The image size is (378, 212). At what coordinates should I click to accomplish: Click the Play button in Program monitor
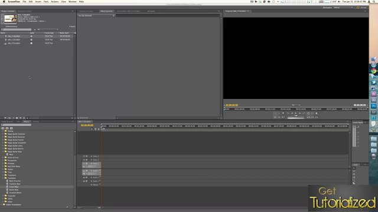[x=295, y=113]
